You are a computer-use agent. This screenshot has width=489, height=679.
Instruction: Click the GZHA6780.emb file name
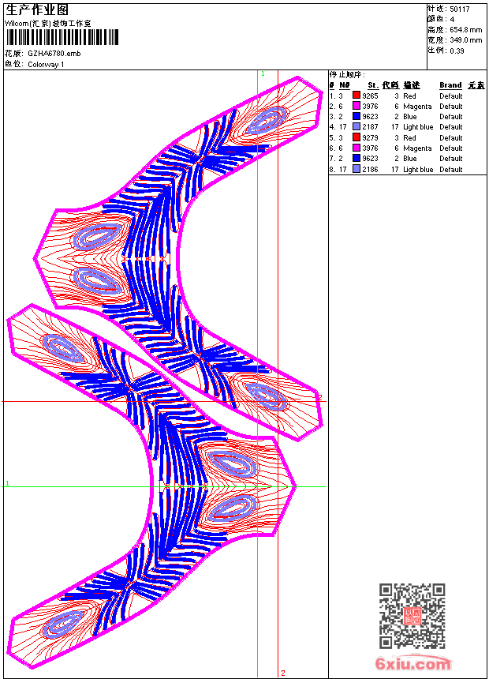[54, 54]
